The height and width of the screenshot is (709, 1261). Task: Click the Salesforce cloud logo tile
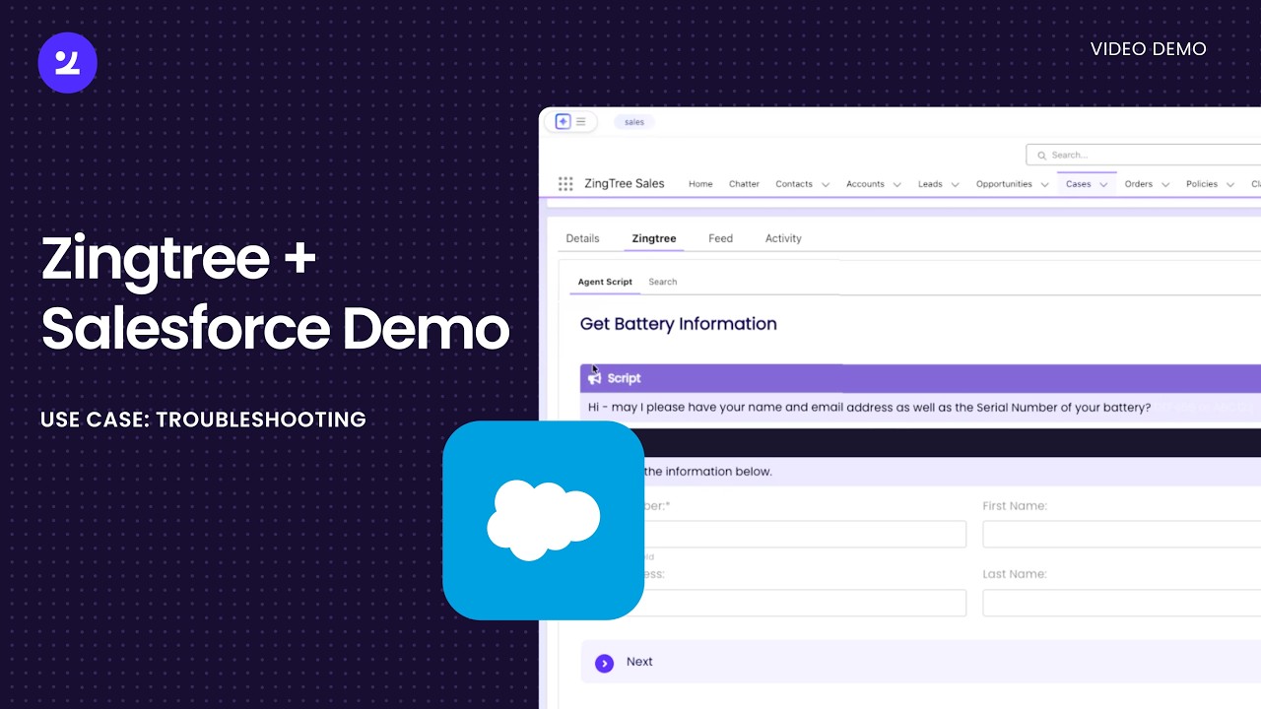[543, 520]
